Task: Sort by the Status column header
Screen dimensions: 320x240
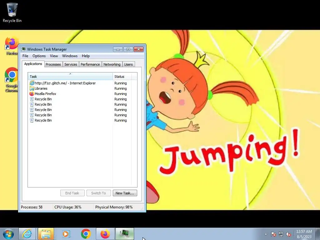Action: pos(122,76)
